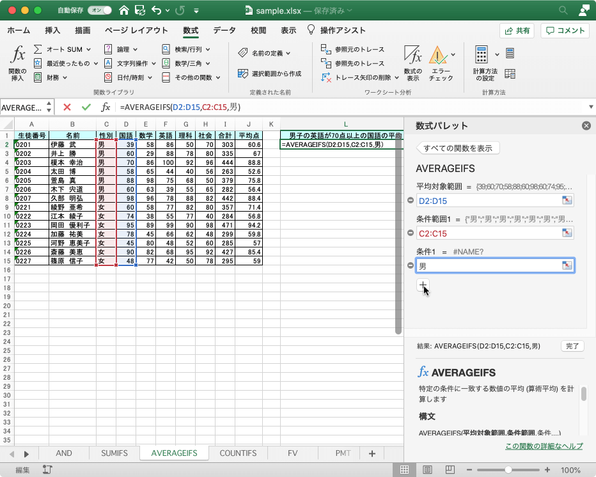Click the Home icon in title bar
Screen dimensions: 596x477
pos(123,11)
